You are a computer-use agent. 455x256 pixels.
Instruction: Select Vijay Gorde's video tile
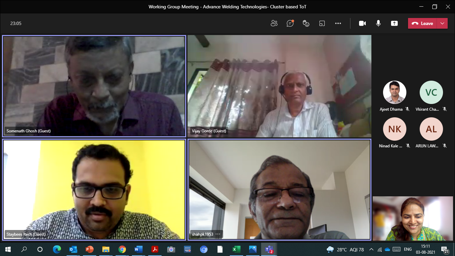tap(279, 86)
